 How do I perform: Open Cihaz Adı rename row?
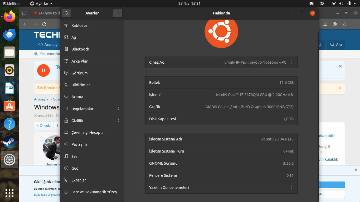pos(221,62)
